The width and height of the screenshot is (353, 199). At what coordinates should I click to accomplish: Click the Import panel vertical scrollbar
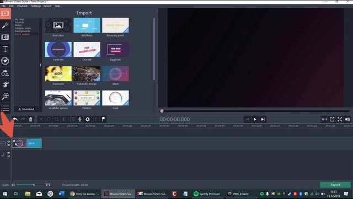tap(154, 49)
